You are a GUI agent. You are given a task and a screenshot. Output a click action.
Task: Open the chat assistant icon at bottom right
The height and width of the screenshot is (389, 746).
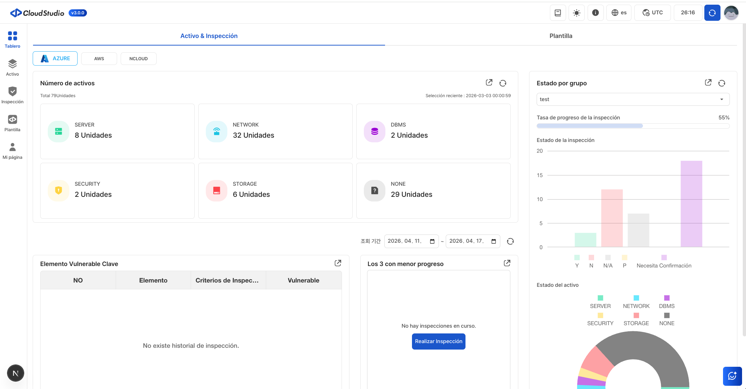coord(732,376)
